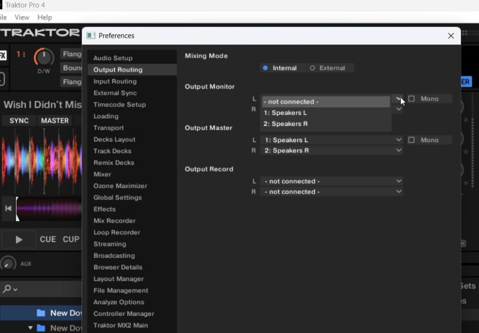Click the FX unit D/W knob
This screenshot has height=333, width=479.
click(x=44, y=58)
